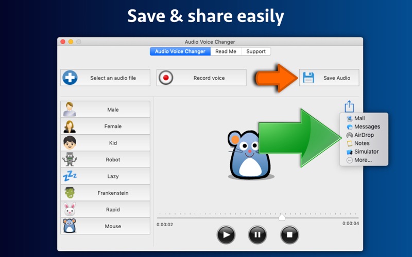This screenshot has height=257, width=412.
Task: Click the playback position slider thumb
Action: 282,217
